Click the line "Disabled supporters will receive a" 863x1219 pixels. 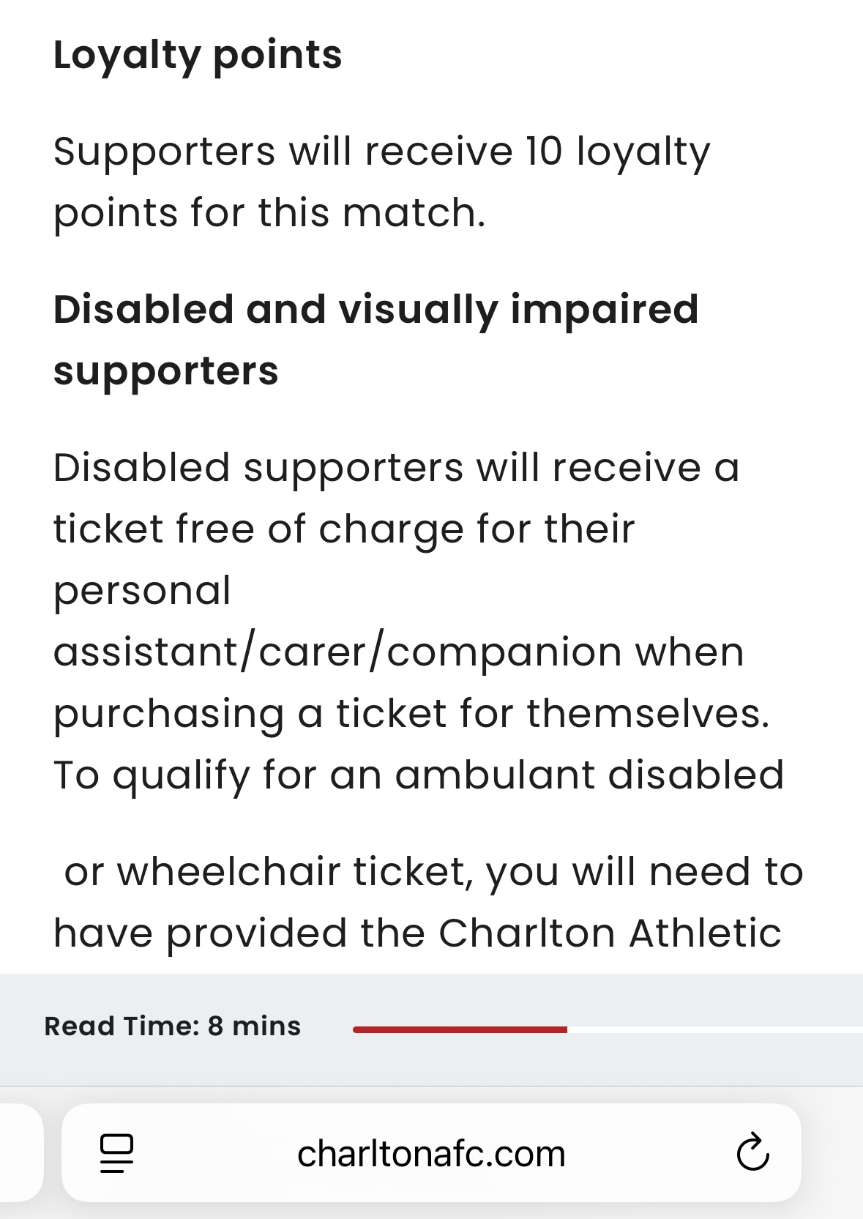click(396, 467)
